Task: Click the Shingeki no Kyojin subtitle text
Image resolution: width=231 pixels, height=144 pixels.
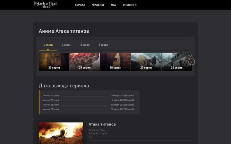Action: pos(98,133)
